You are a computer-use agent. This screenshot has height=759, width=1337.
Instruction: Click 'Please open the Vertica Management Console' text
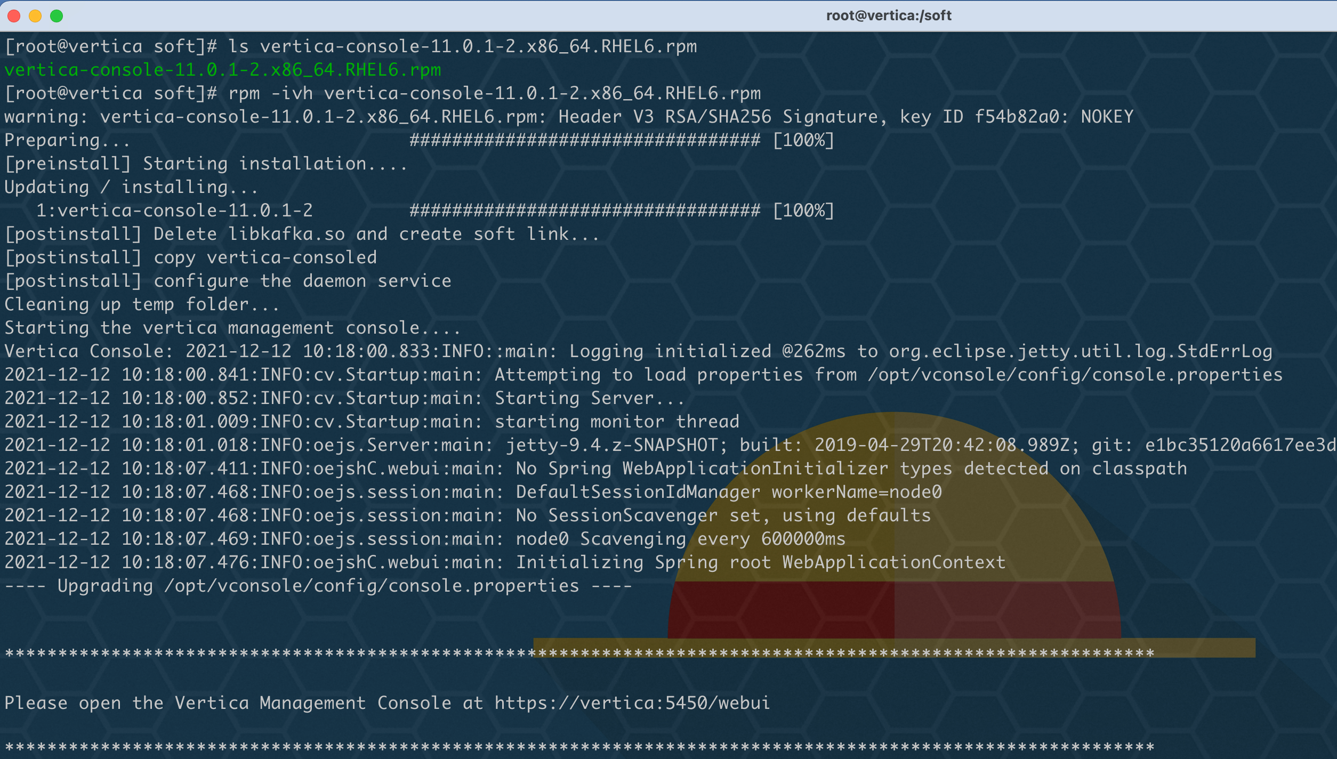(228, 703)
